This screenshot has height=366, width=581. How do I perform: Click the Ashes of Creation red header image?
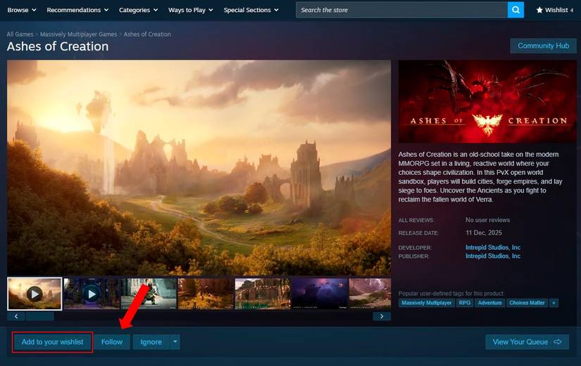coord(487,102)
